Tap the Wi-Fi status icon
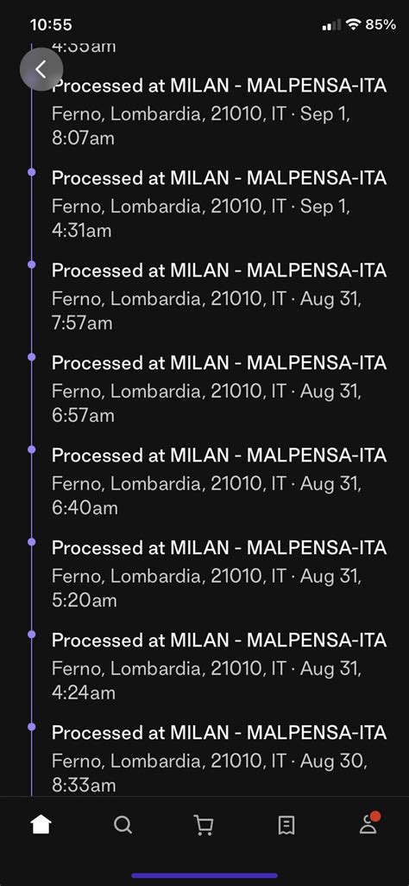Image resolution: width=409 pixels, height=886 pixels. pos(354,23)
